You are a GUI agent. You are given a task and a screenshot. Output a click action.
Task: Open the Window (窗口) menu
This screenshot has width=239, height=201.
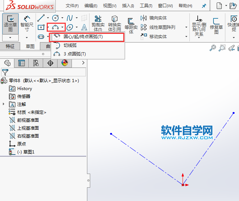coord(165,6)
